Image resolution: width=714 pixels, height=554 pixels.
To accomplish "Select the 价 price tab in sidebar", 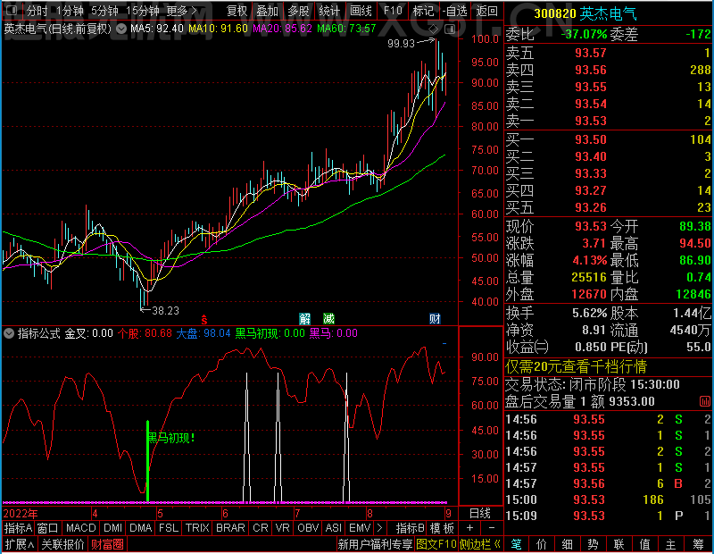I will point(542,544).
